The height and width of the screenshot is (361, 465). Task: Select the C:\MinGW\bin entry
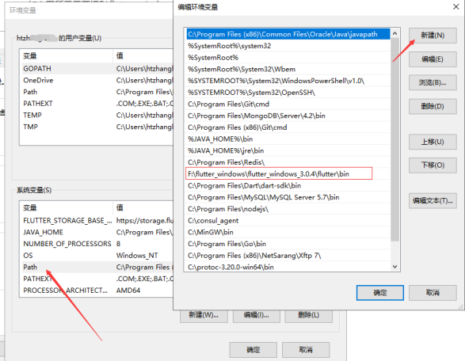pyautogui.click(x=288, y=233)
